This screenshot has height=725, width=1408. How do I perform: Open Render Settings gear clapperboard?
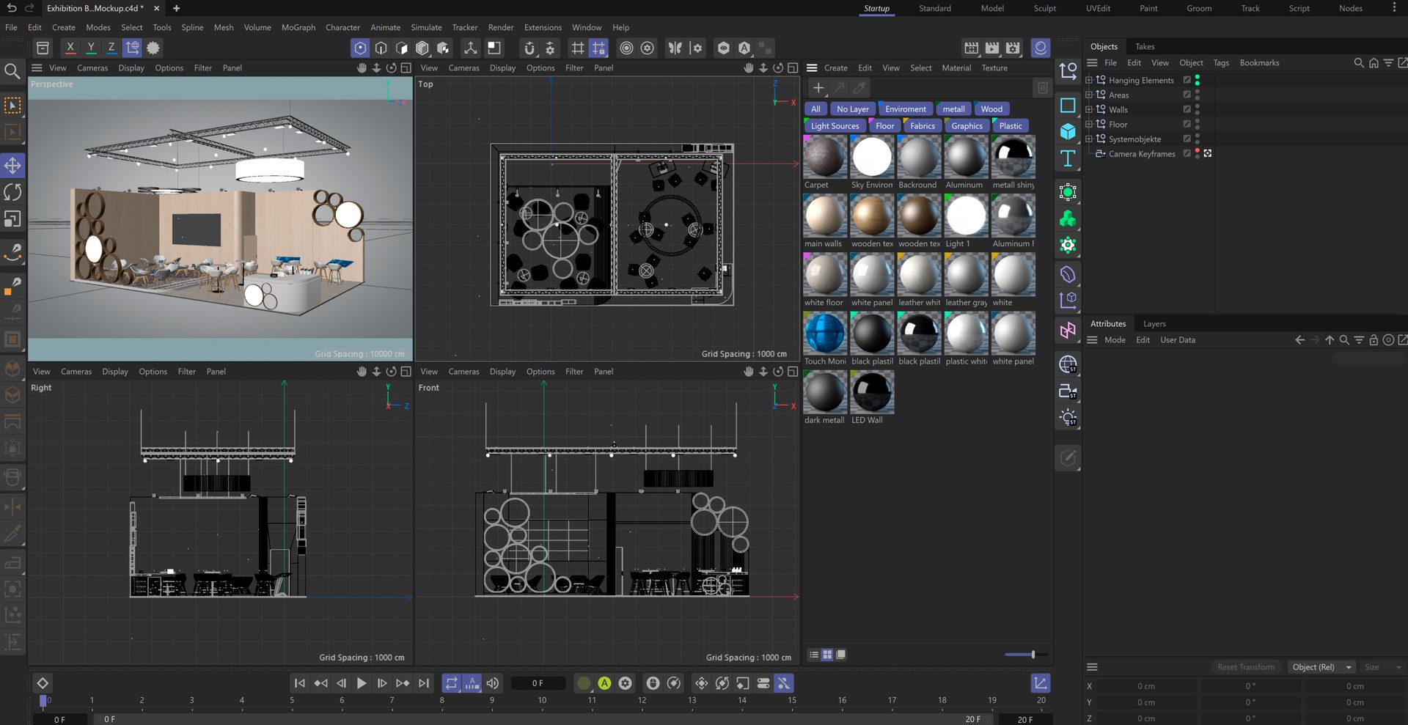(x=1013, y=48)
